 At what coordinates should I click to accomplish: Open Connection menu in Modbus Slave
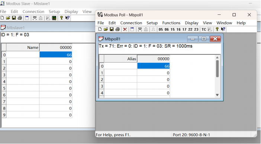click(33, 11)
